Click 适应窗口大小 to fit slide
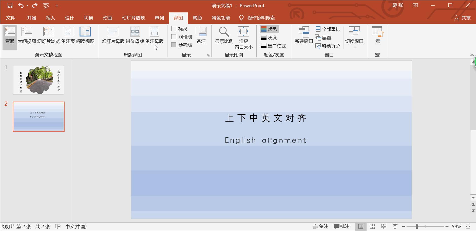The image size is (476, 231). tap(243, 37)
